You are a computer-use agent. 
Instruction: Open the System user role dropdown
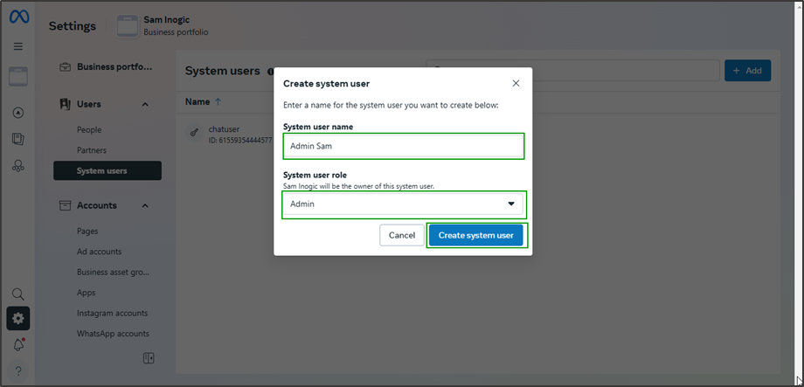[403, 204]
